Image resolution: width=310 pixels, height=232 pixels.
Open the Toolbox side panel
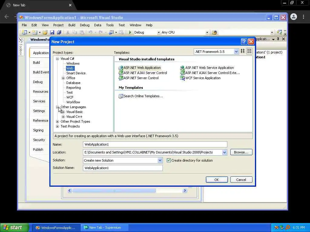(21, 47)
